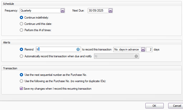Open the Remind user list arrow icon
This screenshot has height=110, width=183.
[78, 49]
